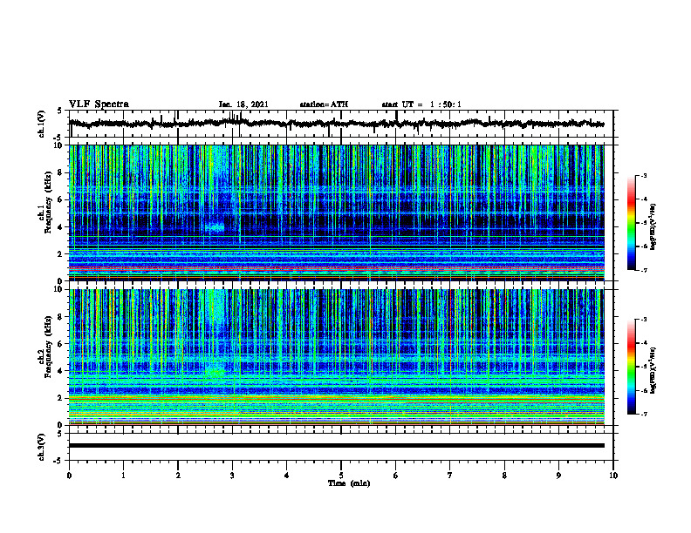Click the green burst near 4 kHz in ch.1 spectrogram

(x=215, y=227)
